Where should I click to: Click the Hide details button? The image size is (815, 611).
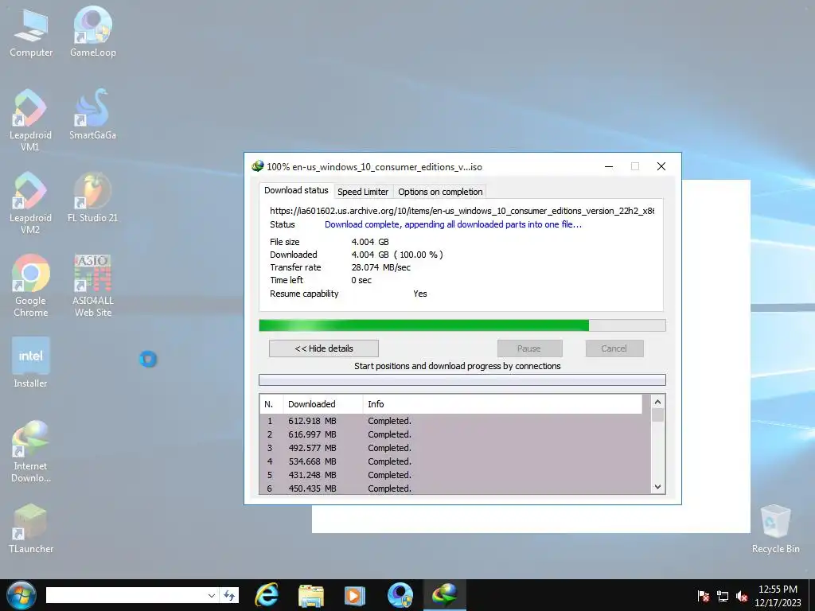[324, 348]
